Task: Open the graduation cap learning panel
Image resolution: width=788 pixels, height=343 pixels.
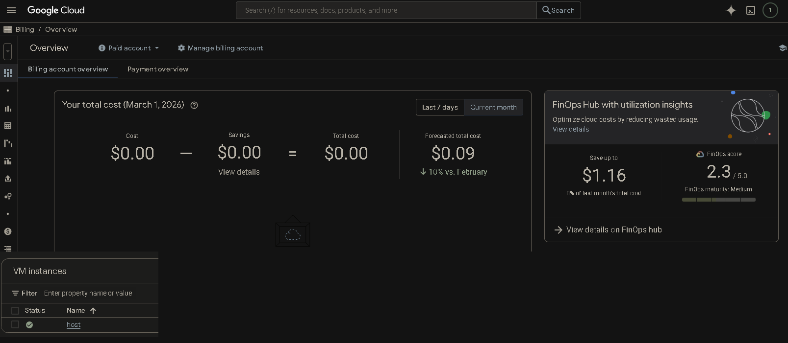Action: (782, 48)
